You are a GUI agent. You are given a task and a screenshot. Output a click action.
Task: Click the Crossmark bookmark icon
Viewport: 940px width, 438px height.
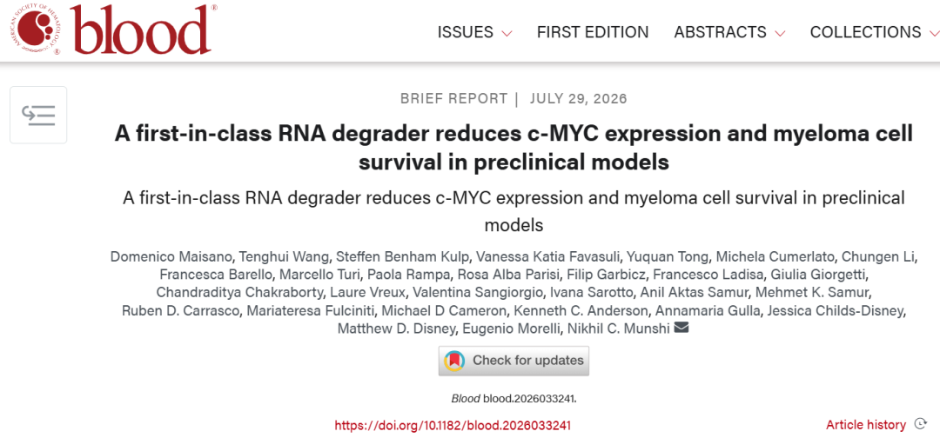coord(454,360)
